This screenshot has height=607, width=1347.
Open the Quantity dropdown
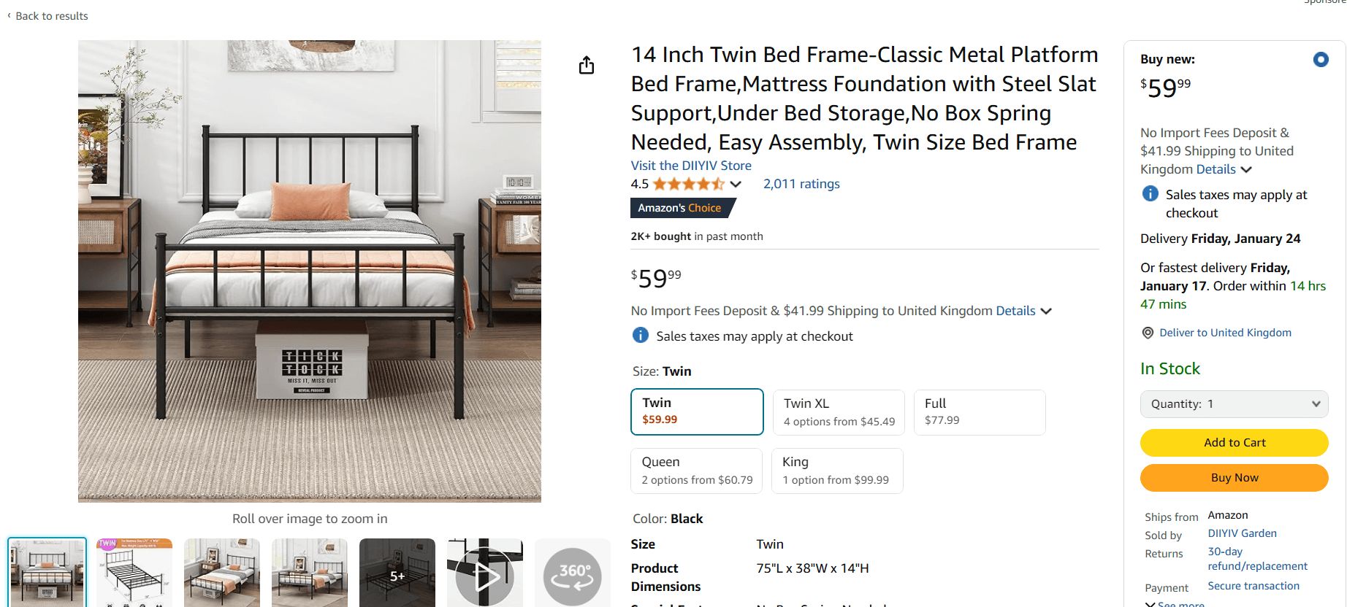(x=1234, y=404)
